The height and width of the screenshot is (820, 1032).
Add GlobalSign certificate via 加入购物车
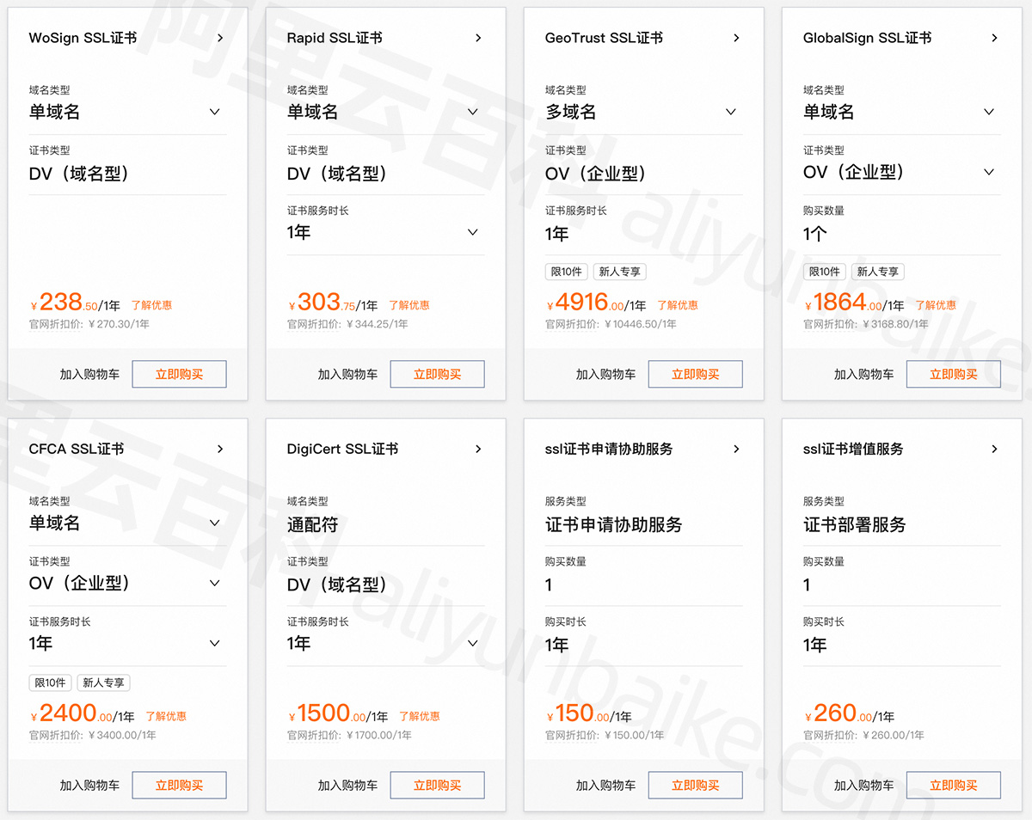pos(863,374)
